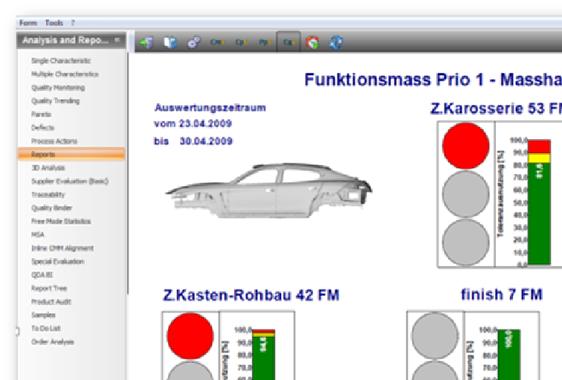Click the Z.Karosserie stacked bar chart
Viewport: 562px width, 380px height.
[x=539, y=202]
